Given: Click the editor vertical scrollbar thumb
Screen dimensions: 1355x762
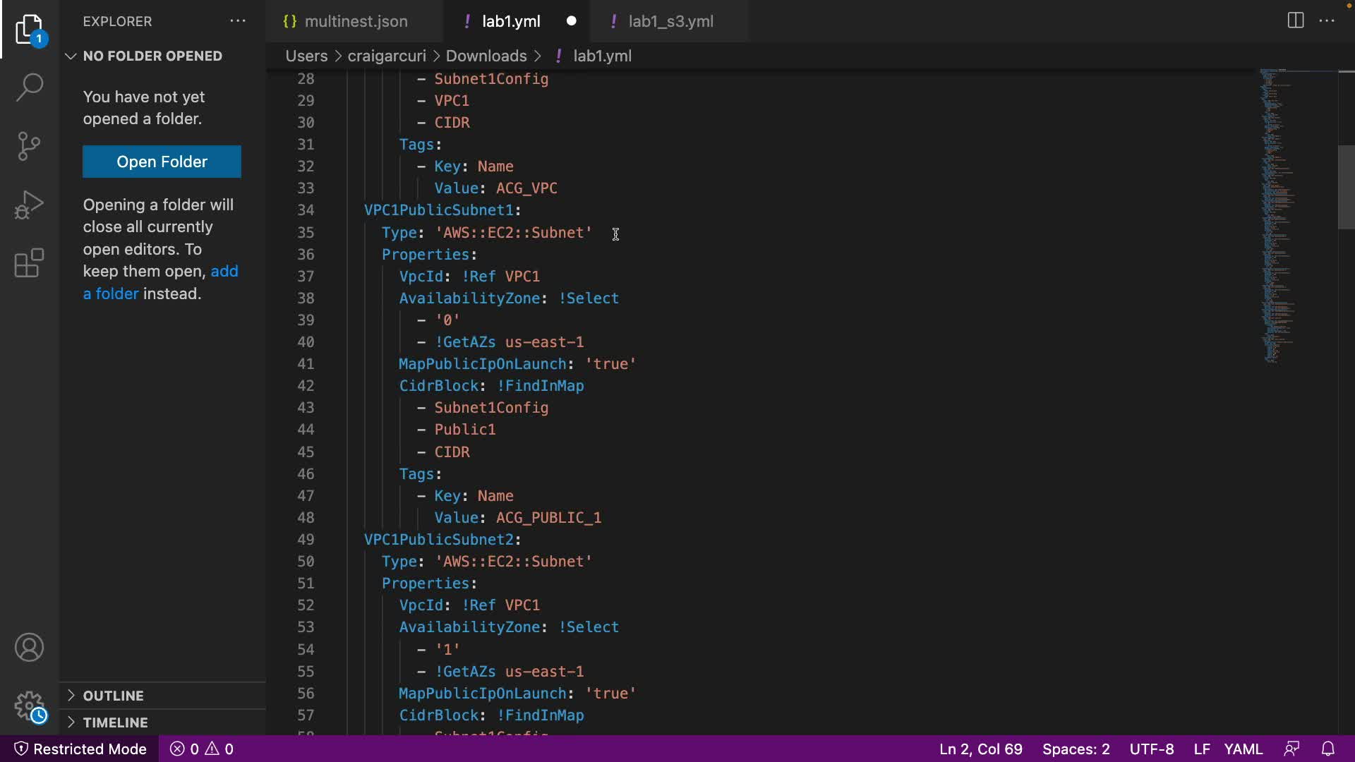Looking at the screenshot, I should pyautogui.click(x=1346, y=187).
